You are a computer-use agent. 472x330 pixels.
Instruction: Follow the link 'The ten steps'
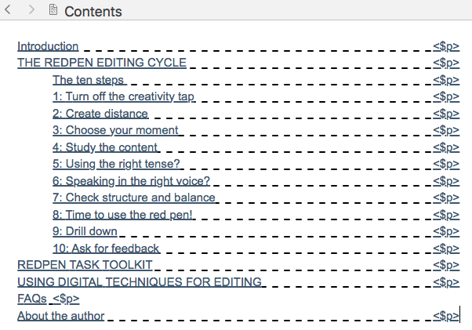(88, 80)
